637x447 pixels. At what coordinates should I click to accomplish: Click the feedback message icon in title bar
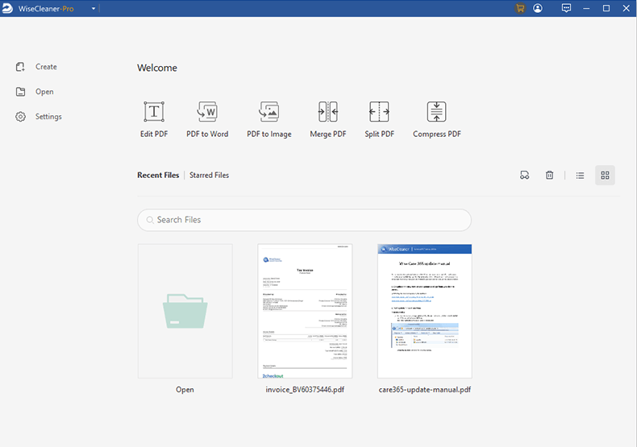[566, 8]
